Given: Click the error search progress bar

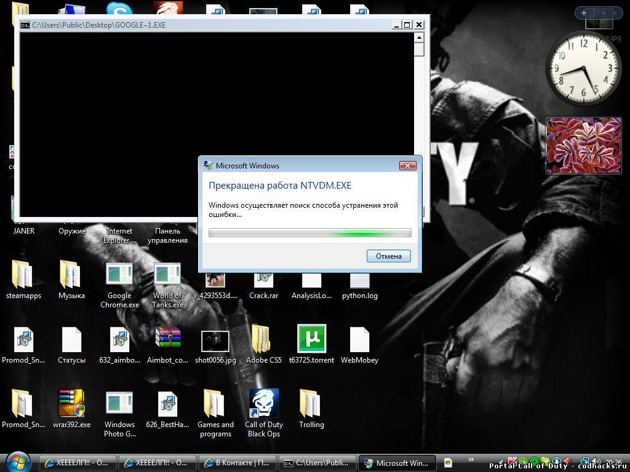Looking at the screenshot, I should pyautogui.click(x=310, y=233).
